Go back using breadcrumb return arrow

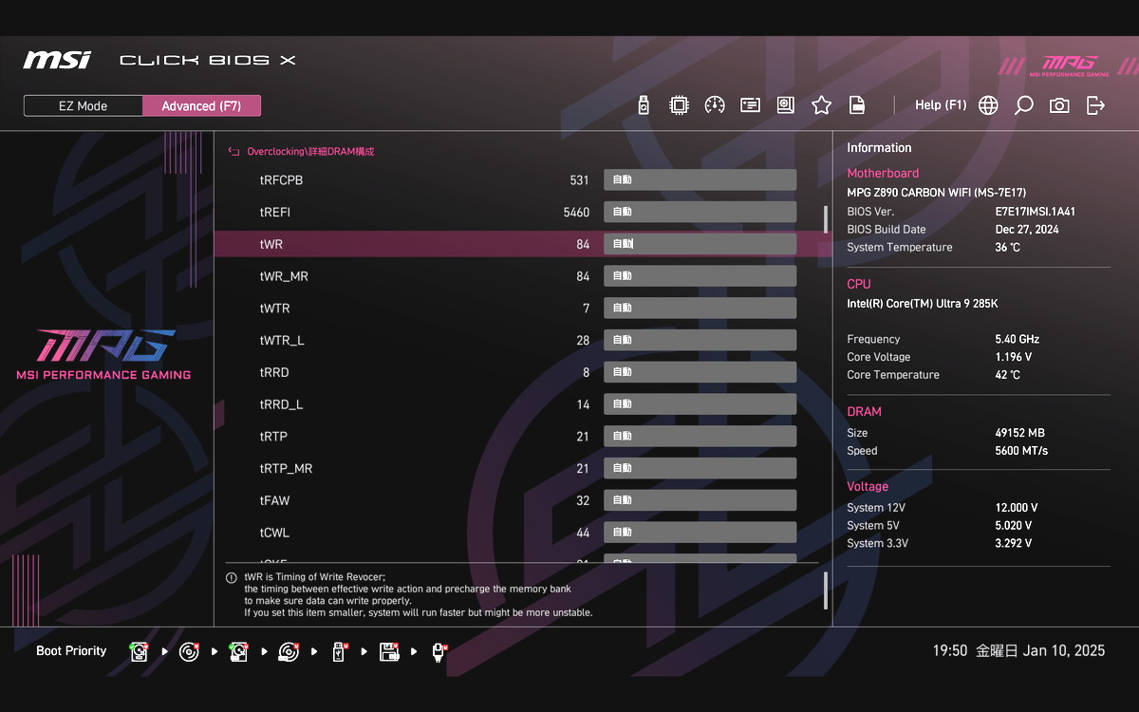[233, 151]
